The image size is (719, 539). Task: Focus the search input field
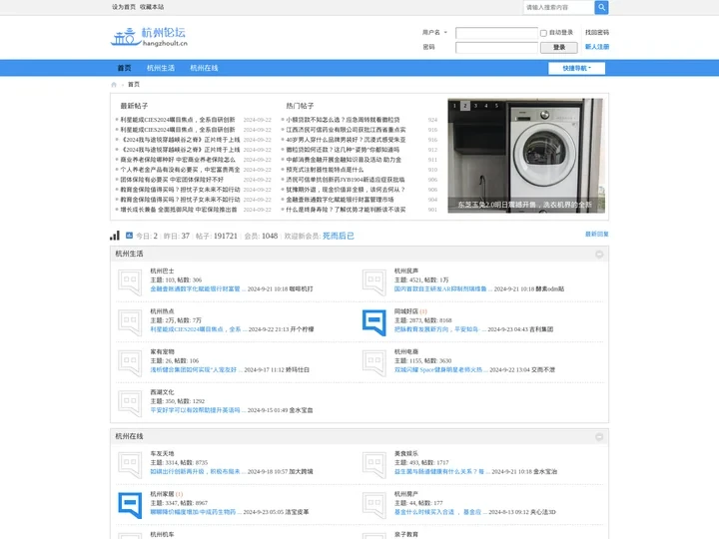[x=558, y=7]
